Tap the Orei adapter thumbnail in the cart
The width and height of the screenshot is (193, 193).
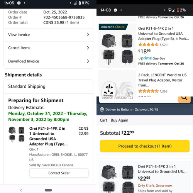(117, 179)
